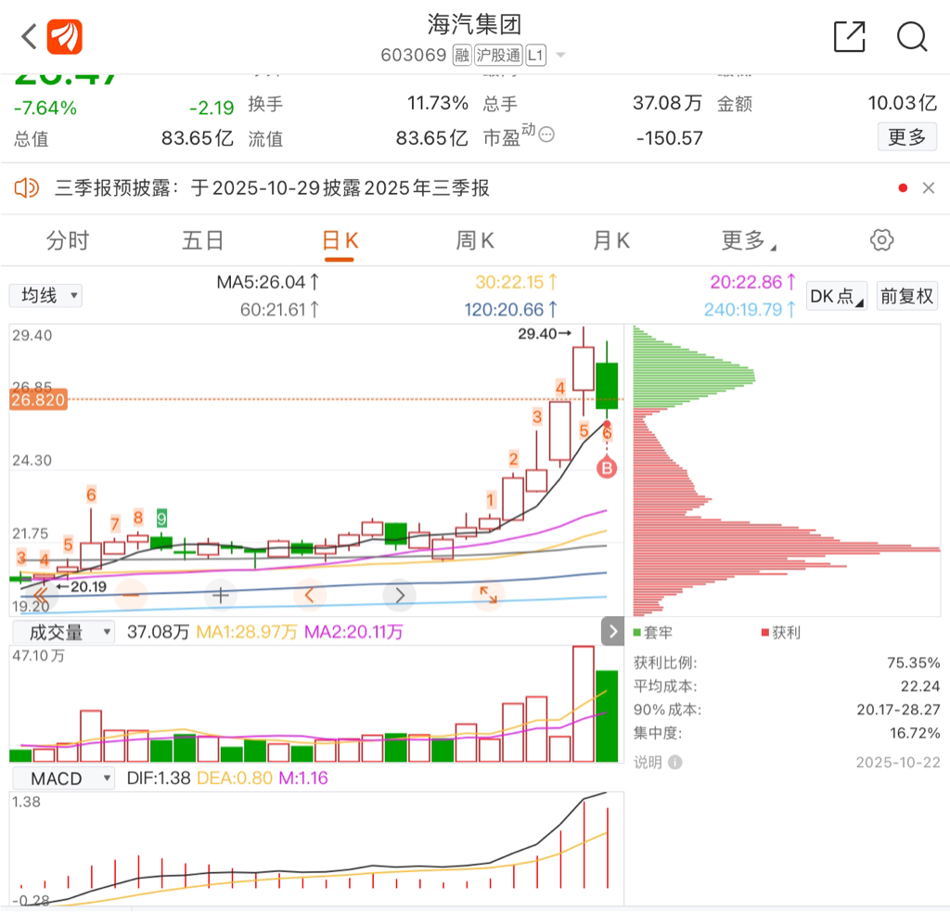Open the 成交量 indicator dropdown
Screen dimensions: 950x912
click(x=64, y=633)
